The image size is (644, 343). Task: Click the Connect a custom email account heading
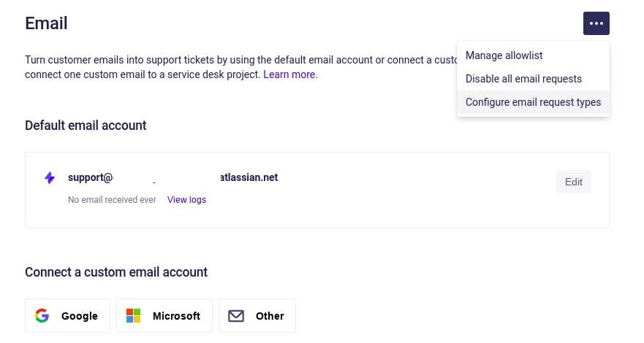116,272
